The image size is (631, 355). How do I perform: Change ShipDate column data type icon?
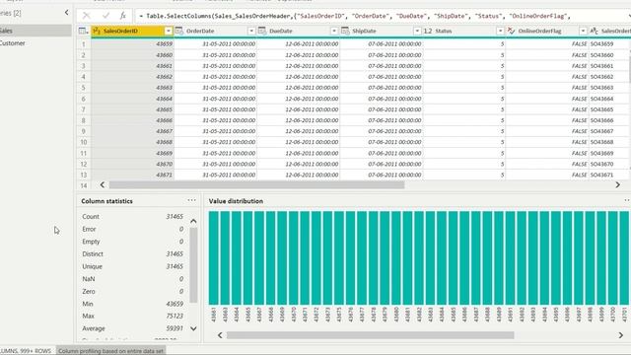(345, 31)
